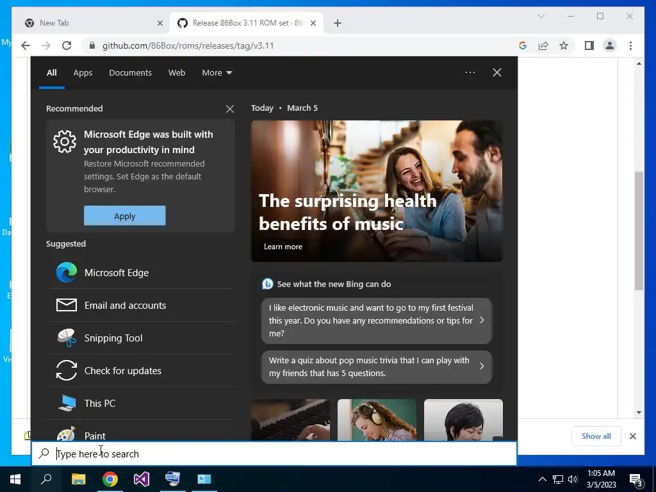Screen dimensions: 656x492
Task: Click scrollbar up arrow on page
Action: point(639,63)
